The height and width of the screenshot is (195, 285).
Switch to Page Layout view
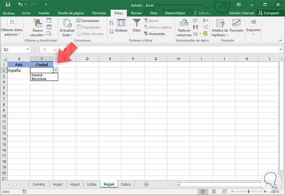pos(214,191)
